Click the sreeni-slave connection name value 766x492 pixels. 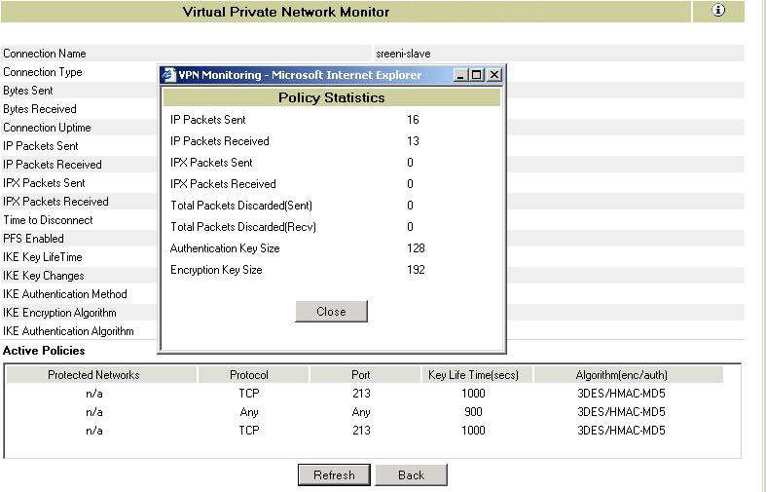coord(403,54)
